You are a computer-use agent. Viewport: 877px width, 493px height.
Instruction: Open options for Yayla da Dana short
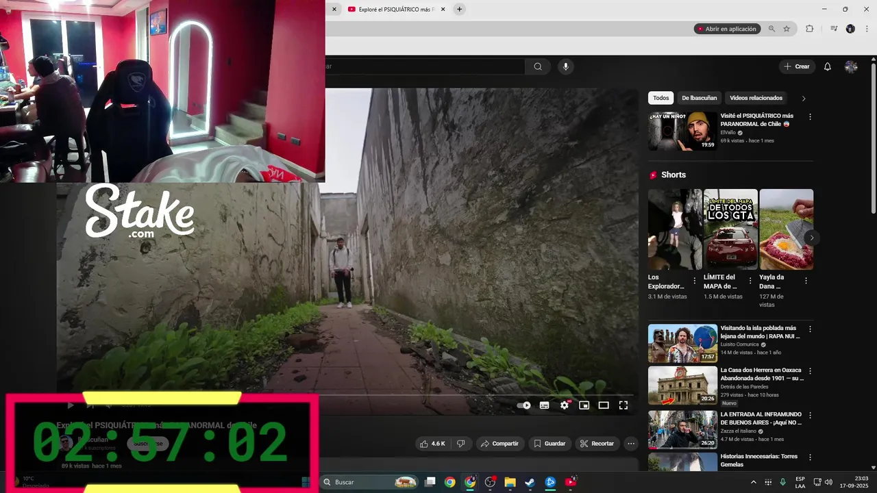806,281
